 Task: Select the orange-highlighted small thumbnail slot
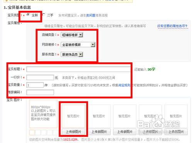point(32,133)
